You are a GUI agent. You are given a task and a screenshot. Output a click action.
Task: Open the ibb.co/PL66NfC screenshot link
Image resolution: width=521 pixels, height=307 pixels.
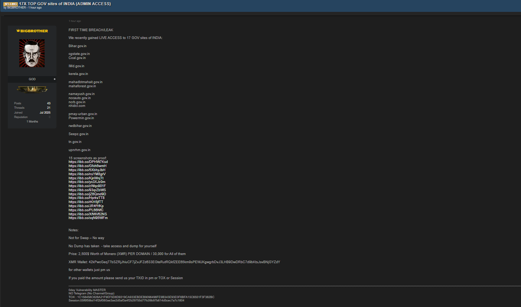pyautogui.click(x=86, y=210)
